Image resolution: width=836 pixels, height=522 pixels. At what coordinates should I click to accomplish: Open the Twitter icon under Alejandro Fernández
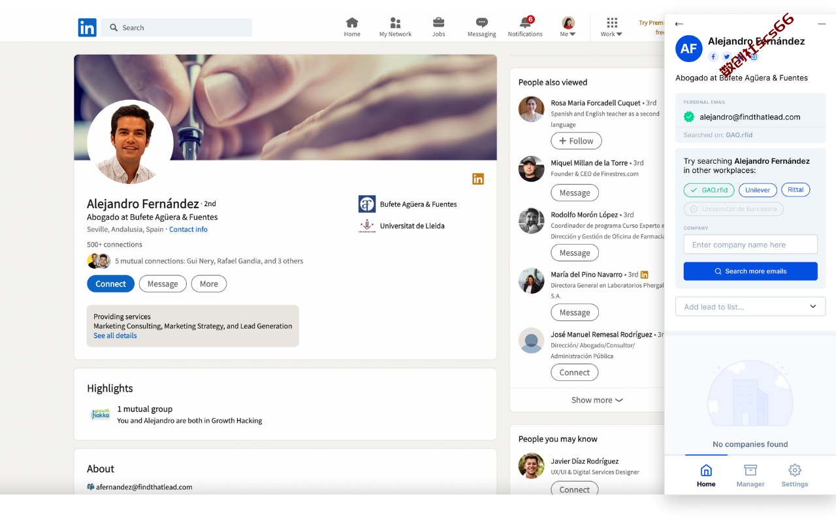click(x=726, y=57)
